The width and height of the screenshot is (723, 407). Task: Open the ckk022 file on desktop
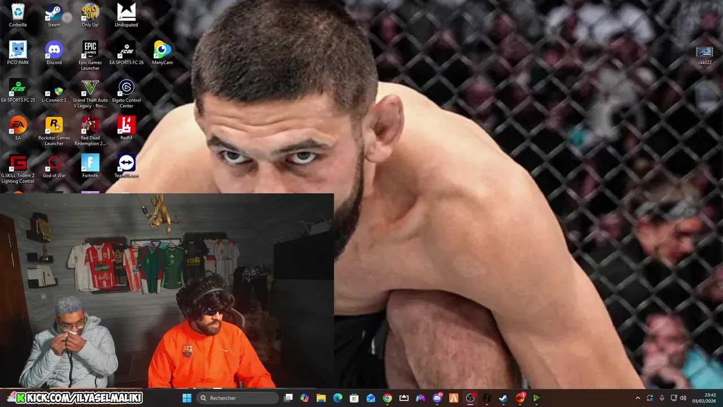[704, 55]
